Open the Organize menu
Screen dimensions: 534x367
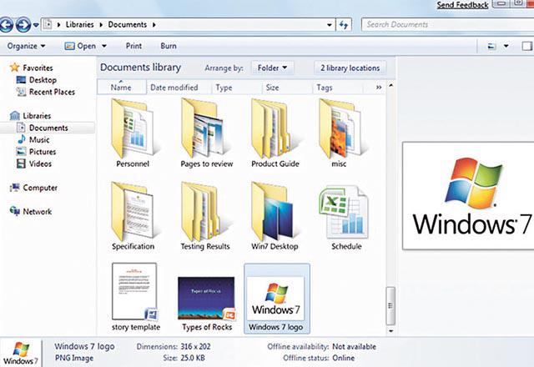26,46
